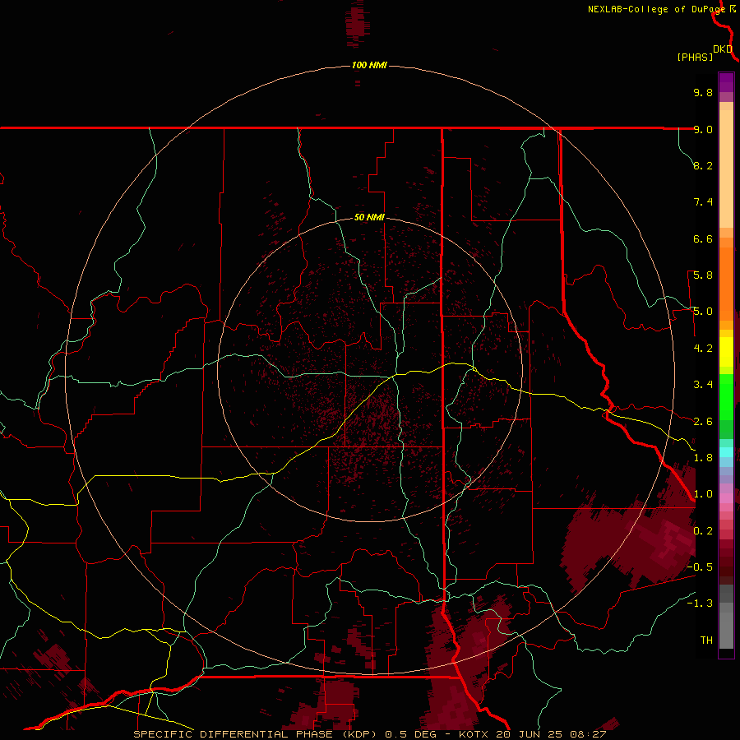740x740 pixels.
Task: Click the TH label on the scale
Action: click(706, 641)
